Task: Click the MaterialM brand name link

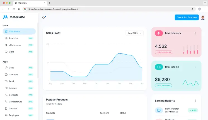Action: [17, 17]
